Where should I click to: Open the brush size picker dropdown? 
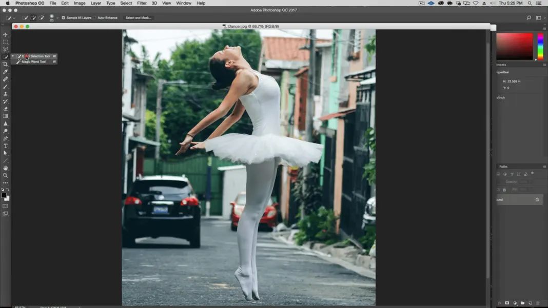[x=57, y=17]
